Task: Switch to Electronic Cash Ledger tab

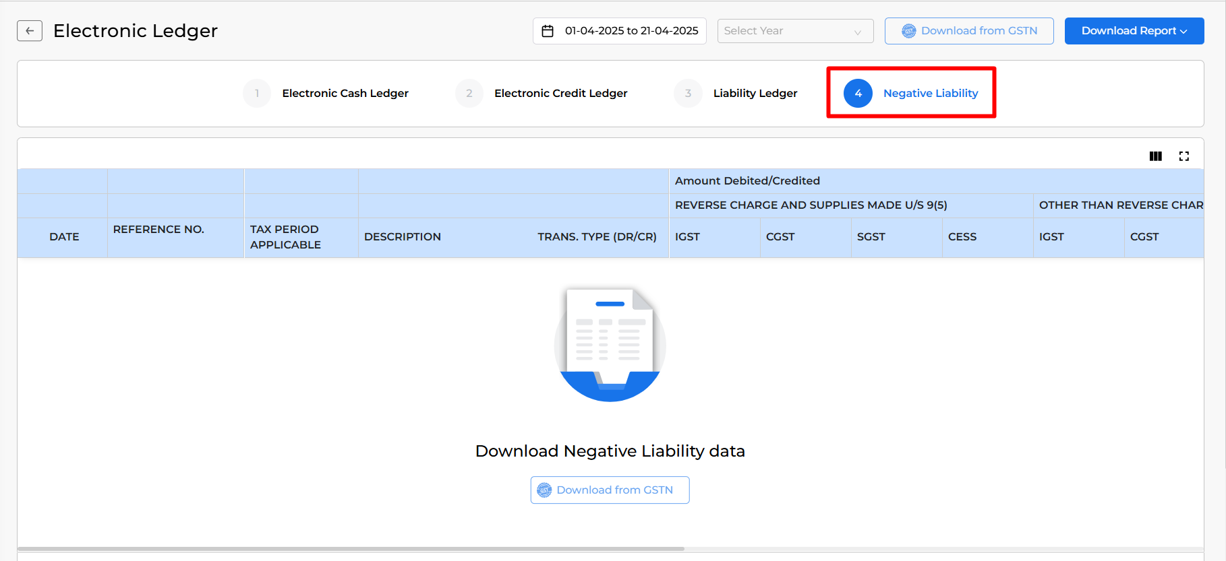Action: tap(345, 94)
